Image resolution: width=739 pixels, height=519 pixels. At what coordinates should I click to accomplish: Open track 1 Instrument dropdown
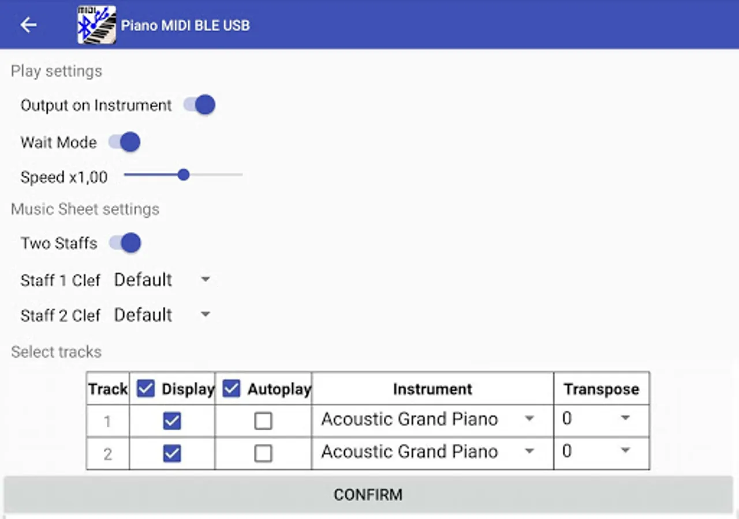(x=428, y=419)
